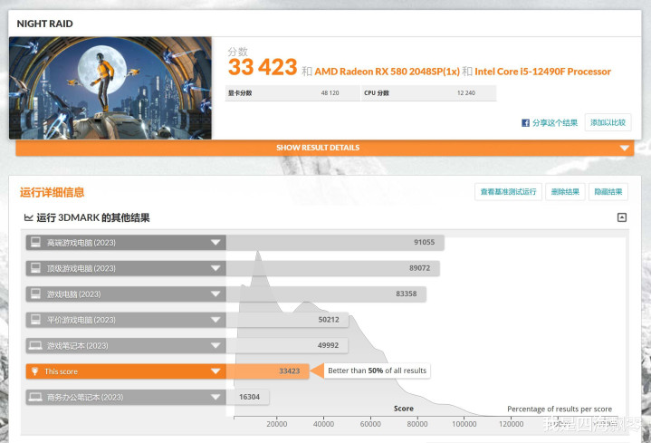The image size is (651, 443).
Task: Click the 91055 score bar
Action: 335,243
